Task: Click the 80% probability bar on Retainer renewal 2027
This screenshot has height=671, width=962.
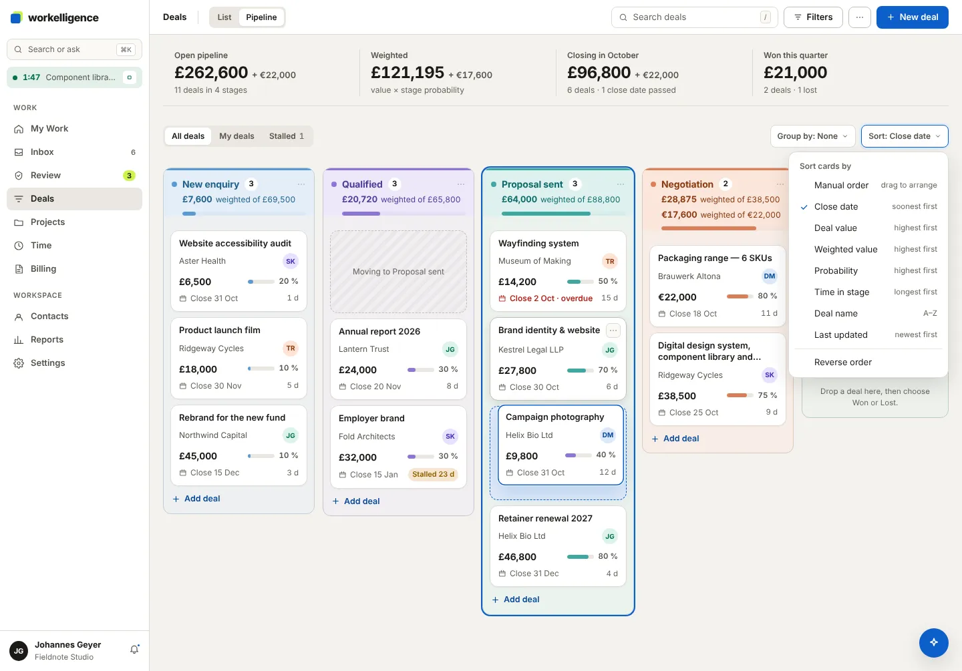Action: tap(581, 557)
